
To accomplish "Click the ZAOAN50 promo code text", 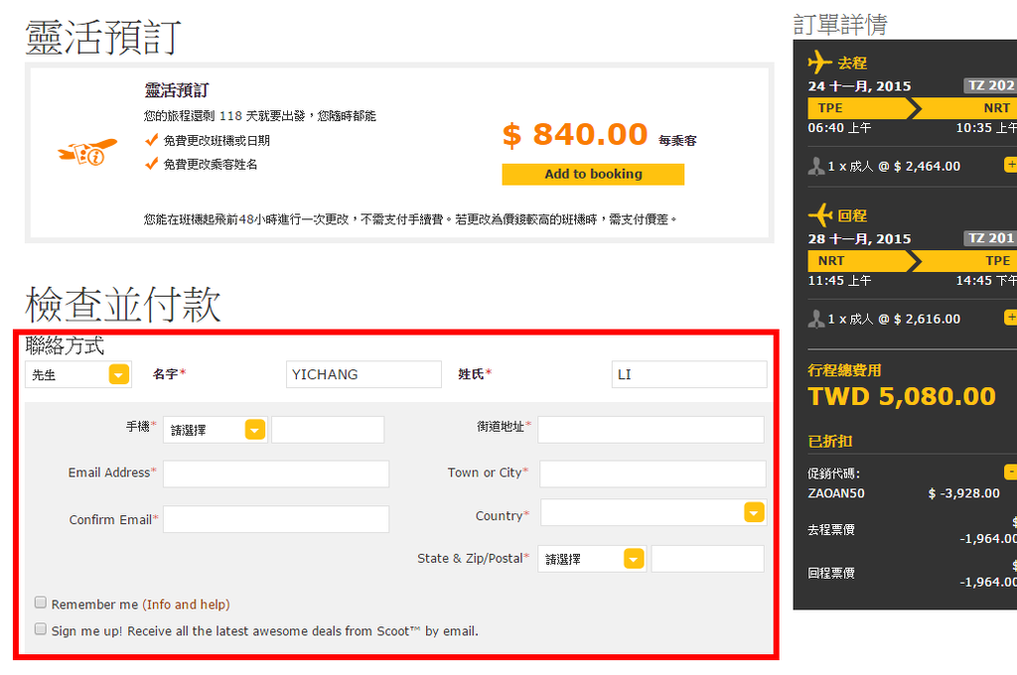I will tap(836, 493).
